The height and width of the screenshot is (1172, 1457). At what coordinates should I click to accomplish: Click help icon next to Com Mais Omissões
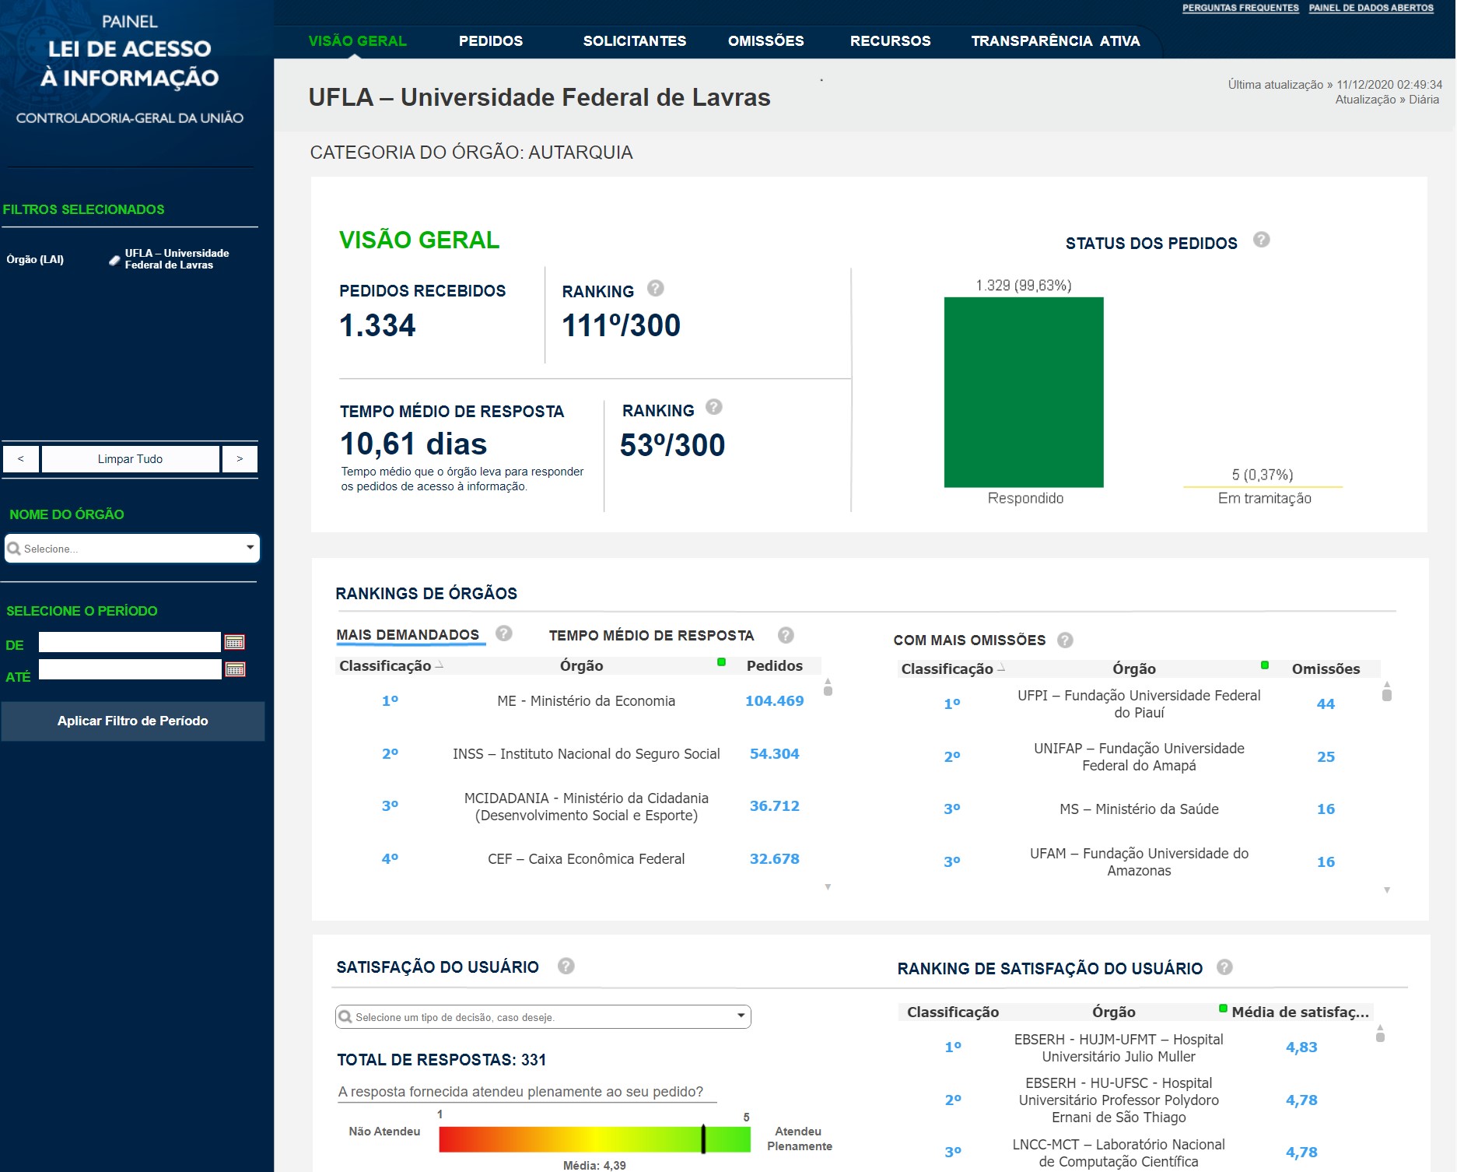pos(1065,640)
